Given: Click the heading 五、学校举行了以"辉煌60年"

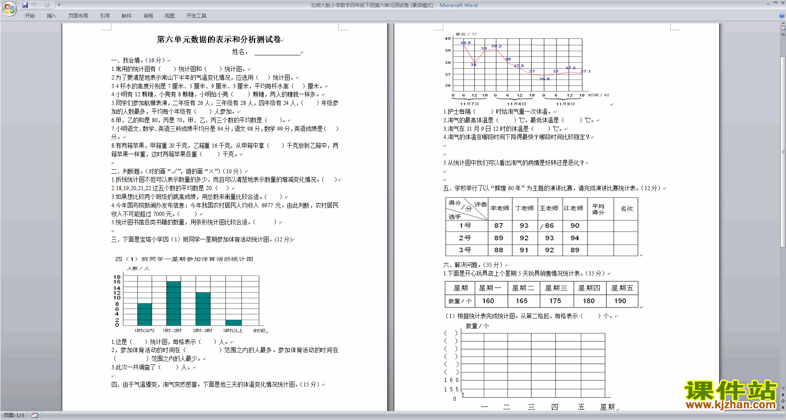Looking at the screenshot, I should (x=552, y=188).
